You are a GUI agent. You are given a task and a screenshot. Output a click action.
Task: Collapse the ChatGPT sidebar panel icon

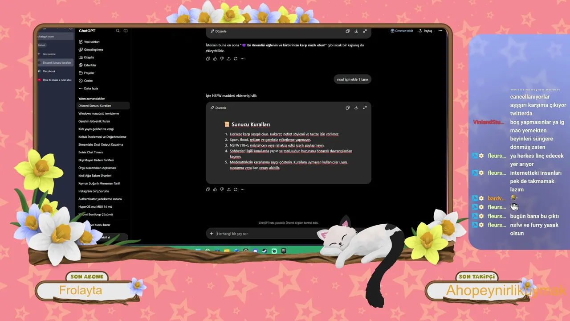[x=126, y=31]
